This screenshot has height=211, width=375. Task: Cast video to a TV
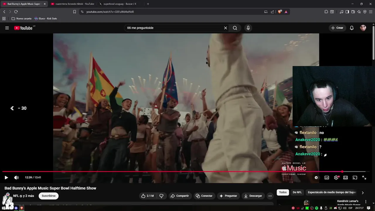[x=355, y=178]
